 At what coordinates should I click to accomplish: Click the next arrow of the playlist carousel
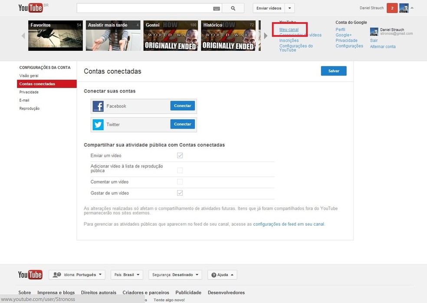click(266, 36)
